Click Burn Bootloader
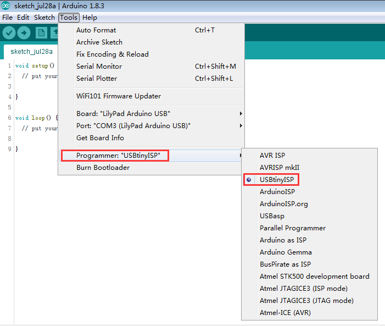Viewport: 385px width, 326px height. 103,168
